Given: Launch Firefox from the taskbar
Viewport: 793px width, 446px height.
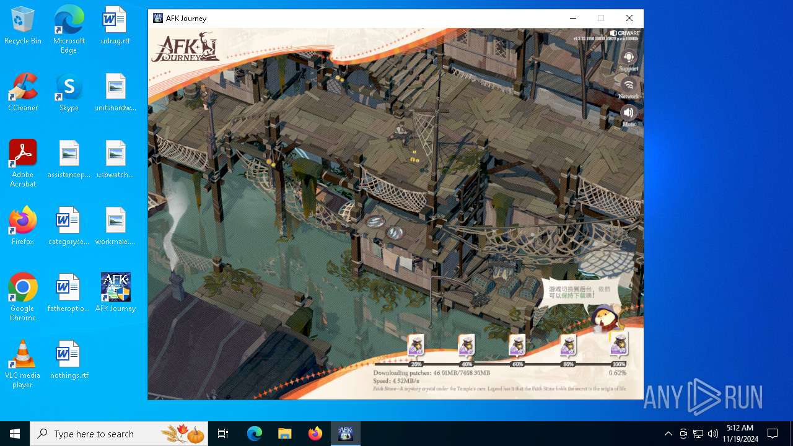Looking at the screenshot, I should pos(315,434).
